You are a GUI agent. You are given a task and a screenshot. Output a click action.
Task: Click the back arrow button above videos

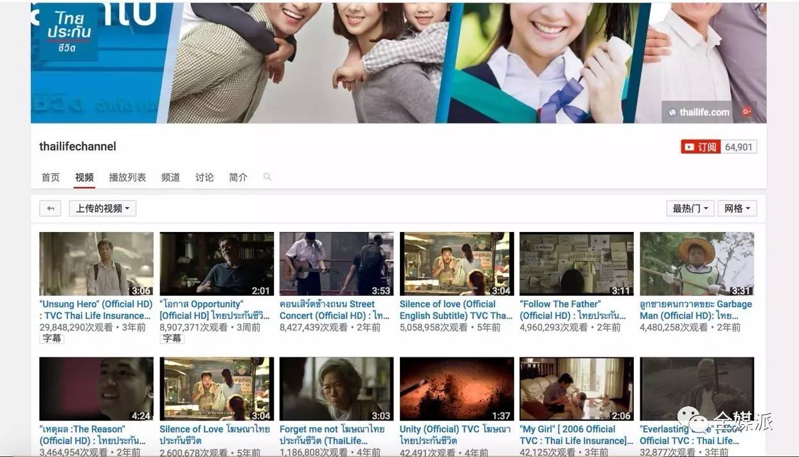[x=50, y=208]
